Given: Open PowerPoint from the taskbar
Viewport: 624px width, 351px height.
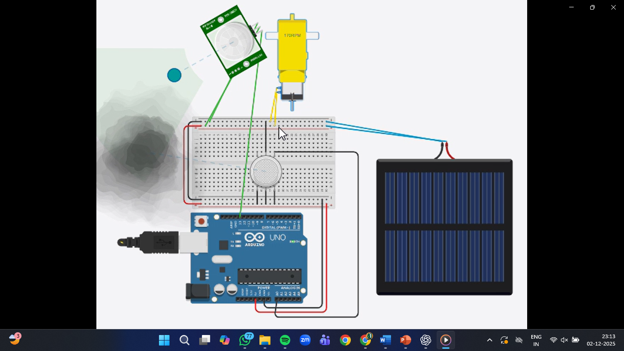Looking at the screenshot, I should tap(405, 340).
